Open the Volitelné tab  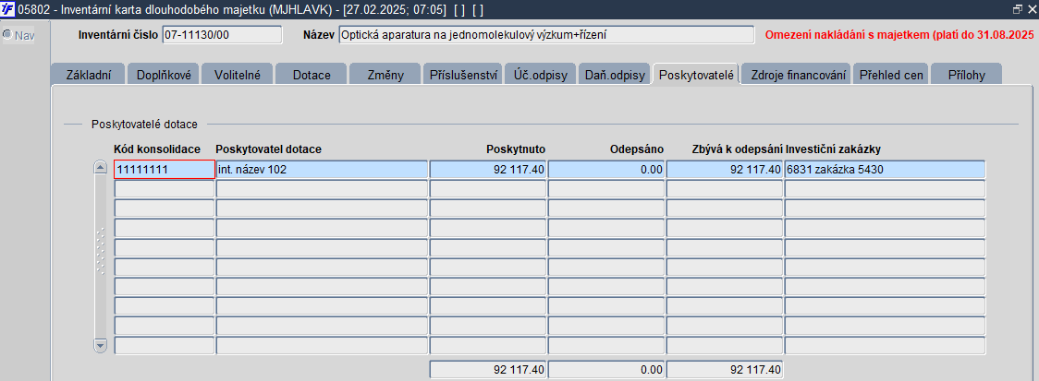[x=238, y=75]
